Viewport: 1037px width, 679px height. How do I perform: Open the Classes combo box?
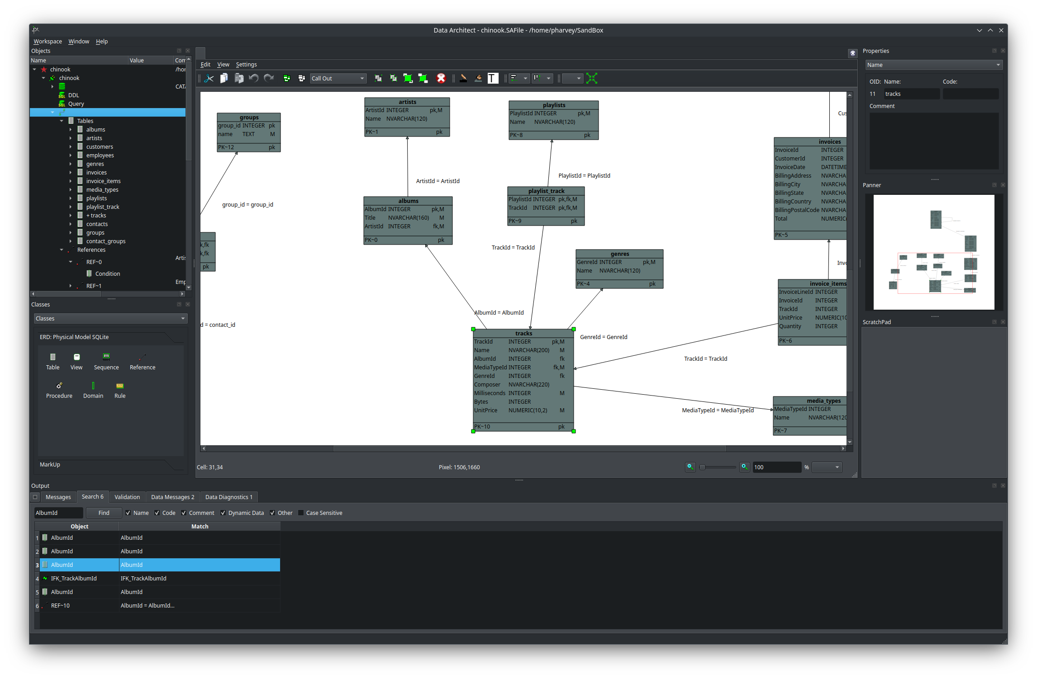(x=110, y=318)
